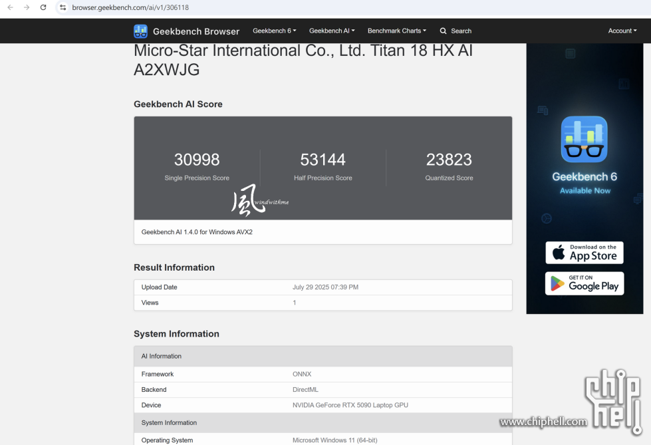Click the Microsoft Windows 11 (64-bit) value
Image resolution: width=651 pixels, height=445 pixels.
335,440
